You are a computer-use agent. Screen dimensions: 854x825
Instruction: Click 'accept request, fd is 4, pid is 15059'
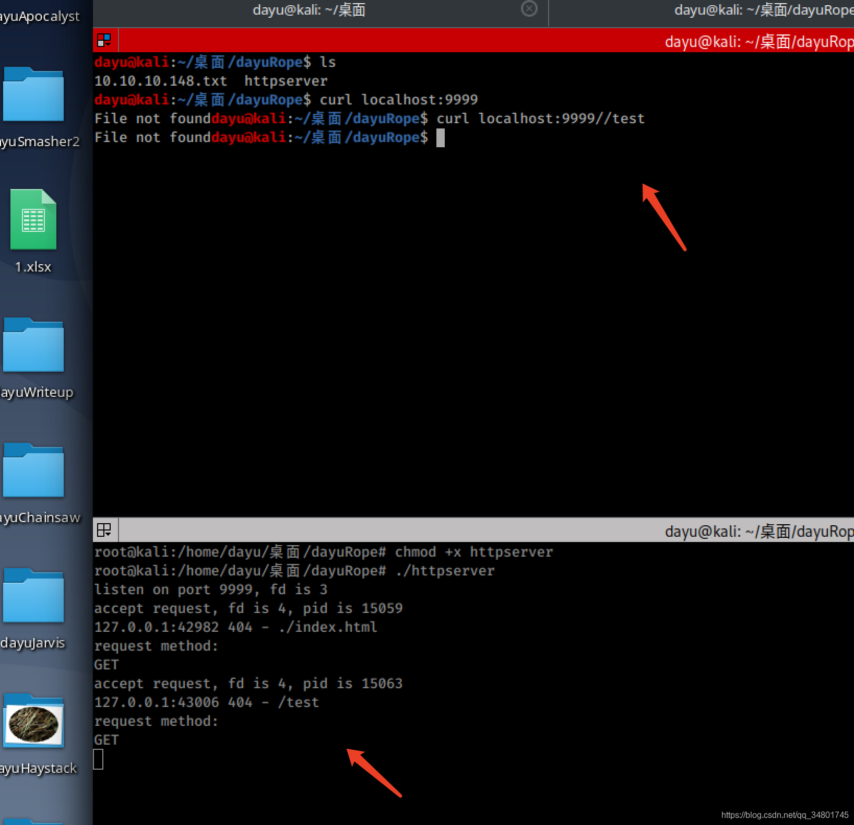tap(248, 608)
